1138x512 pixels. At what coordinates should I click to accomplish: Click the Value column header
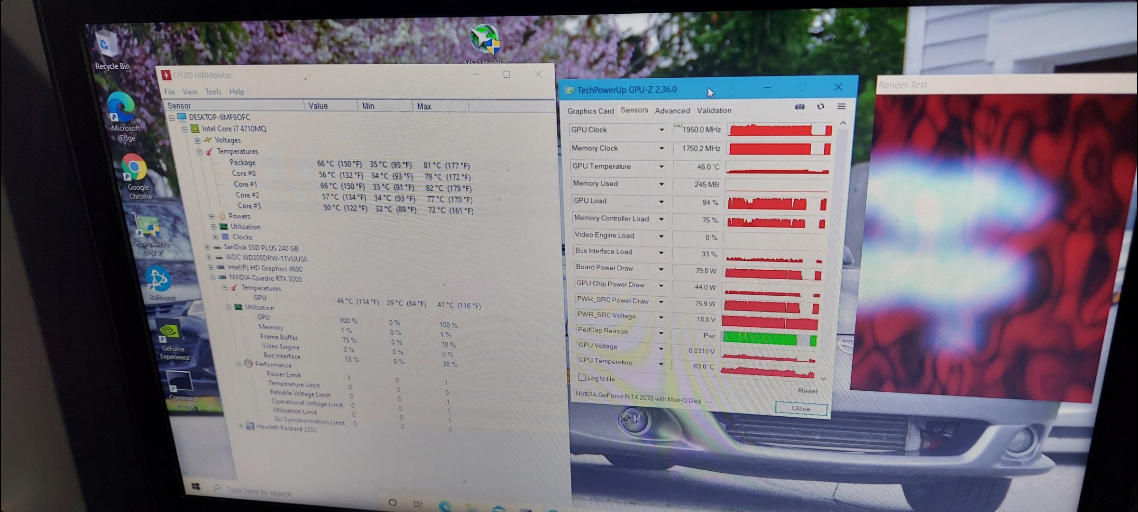tap(331, 106)
